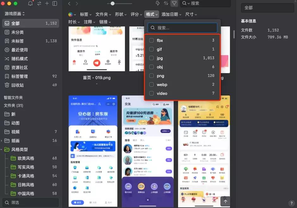Check the jpg format filter
This screenshot has height=208, width=297.
point(151,58)
